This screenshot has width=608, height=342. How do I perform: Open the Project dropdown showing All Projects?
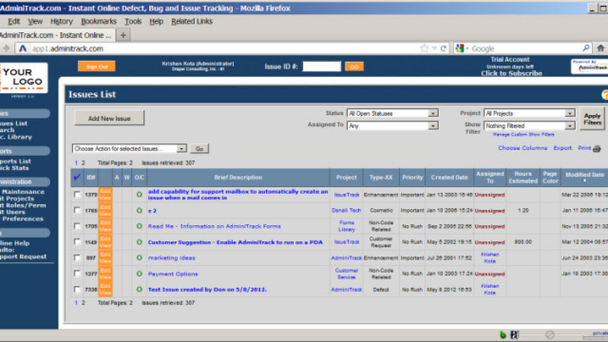tap(529, 113)
